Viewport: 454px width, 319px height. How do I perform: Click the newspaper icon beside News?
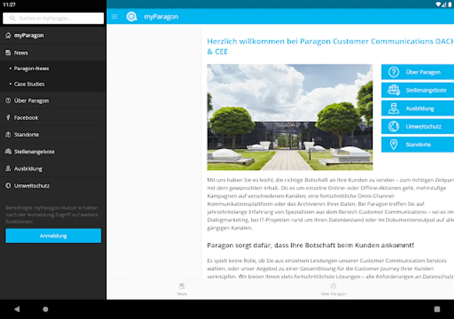point(8,52)
